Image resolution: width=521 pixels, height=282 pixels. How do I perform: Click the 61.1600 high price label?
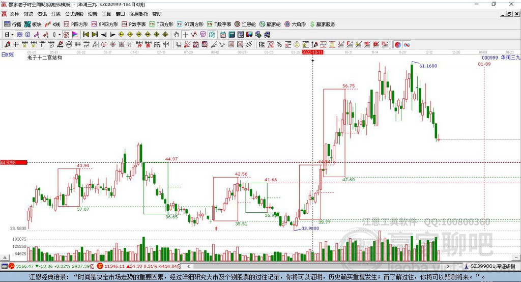[x=428, y=66]
